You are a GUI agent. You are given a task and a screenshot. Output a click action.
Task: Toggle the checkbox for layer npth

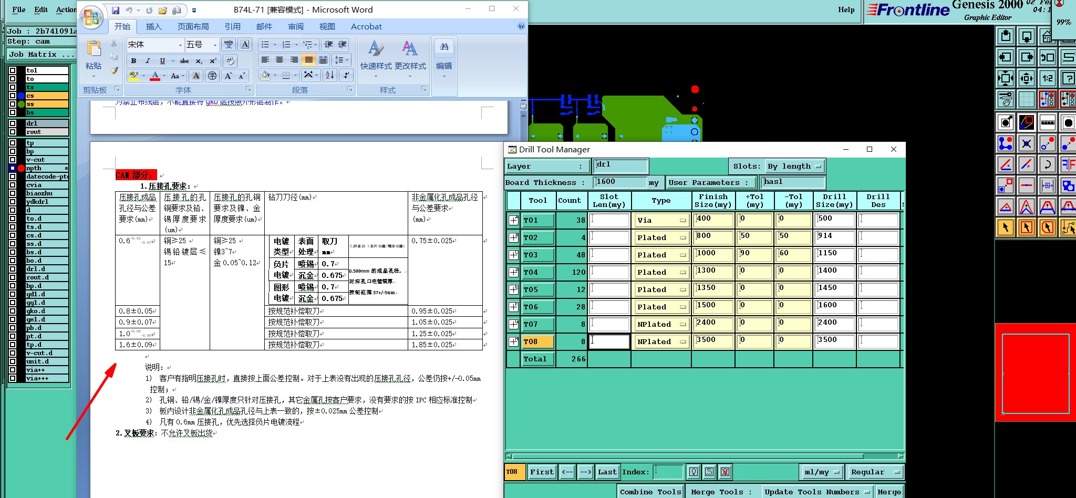13,168
